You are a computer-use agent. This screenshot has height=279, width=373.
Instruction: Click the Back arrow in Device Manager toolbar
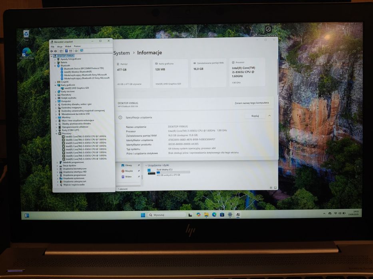(52, 51)
